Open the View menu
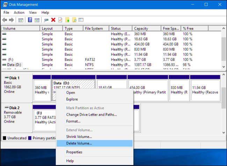 tap(33, 13)
